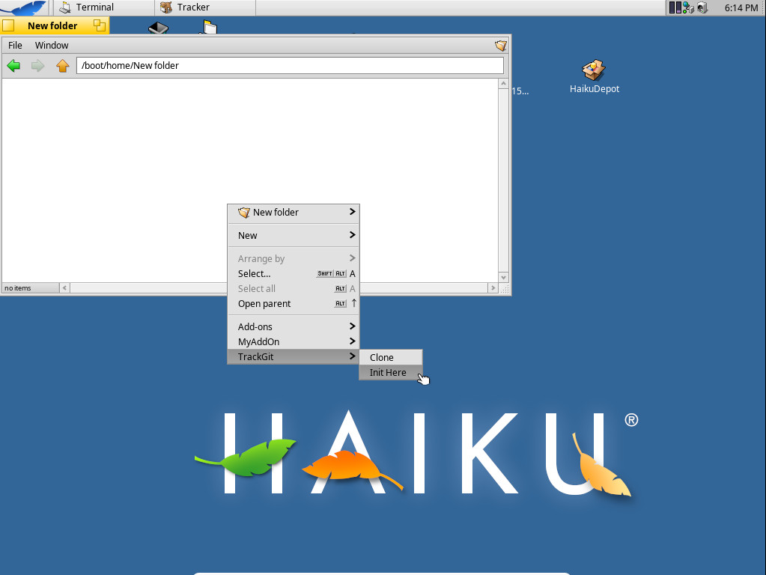The height and width of the screenshot is (575, 766).
Task: Click the vertical scrollbar down arrow
Action: pyautogui.click(x=504, y=278)
